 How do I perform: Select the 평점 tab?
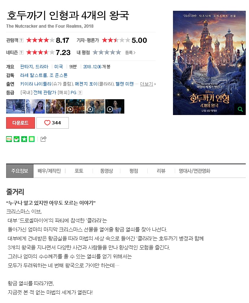tap(134, 171)
